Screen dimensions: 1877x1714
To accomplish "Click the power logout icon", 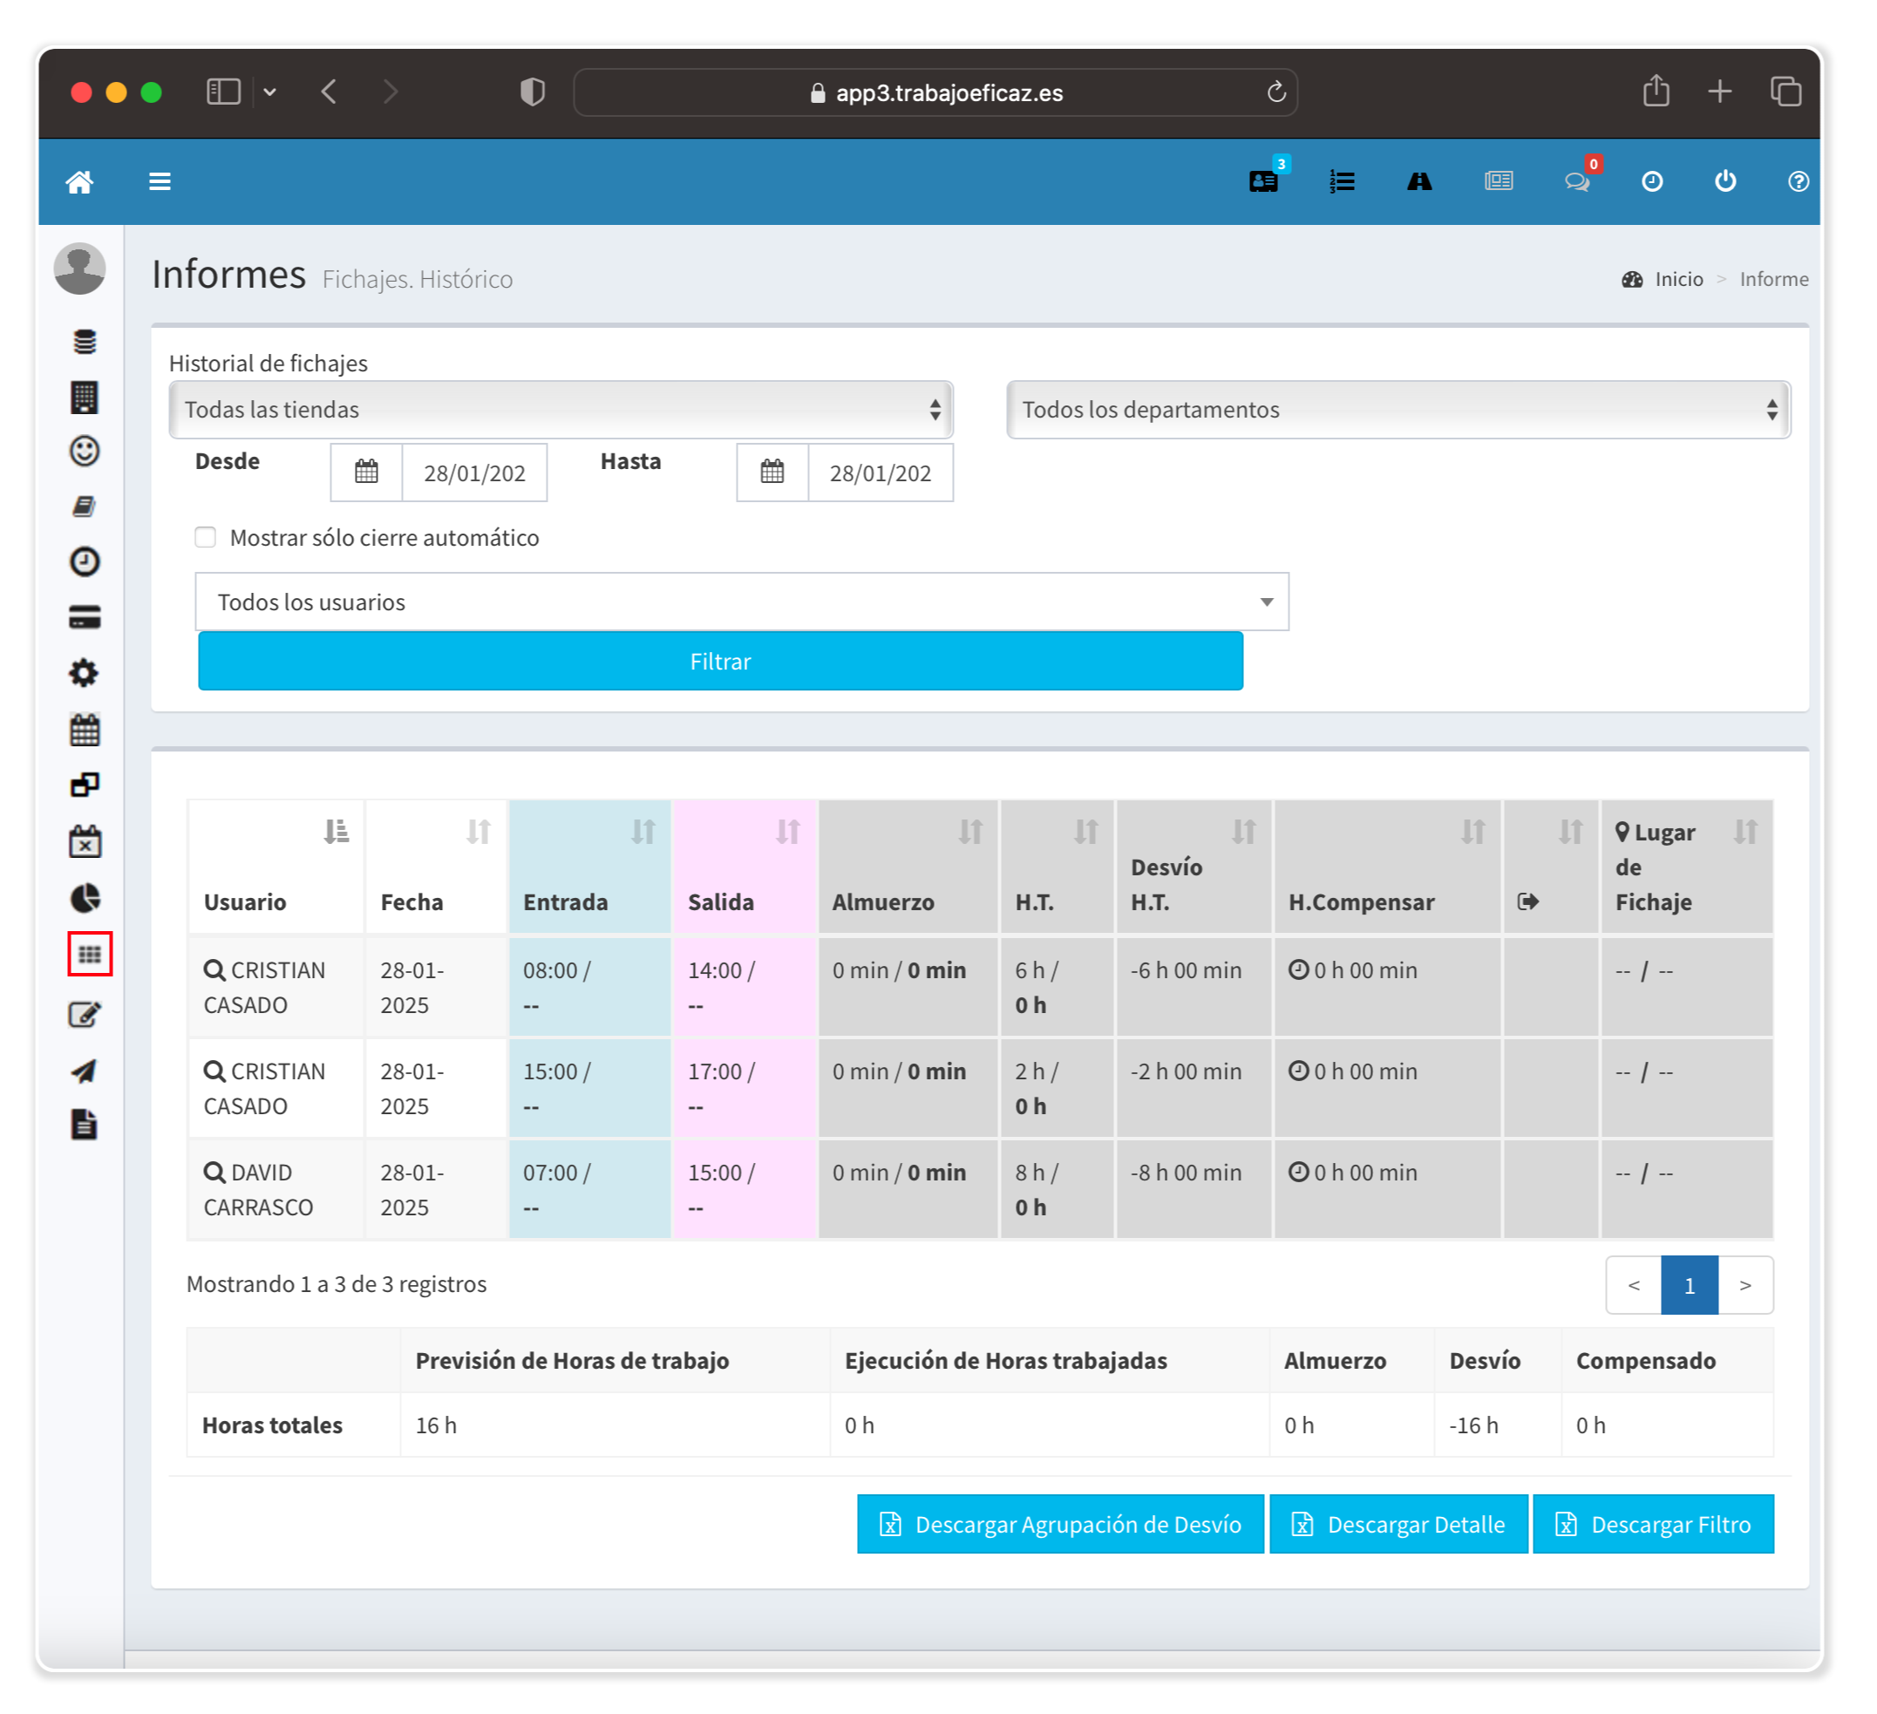I will point(1725,181).
